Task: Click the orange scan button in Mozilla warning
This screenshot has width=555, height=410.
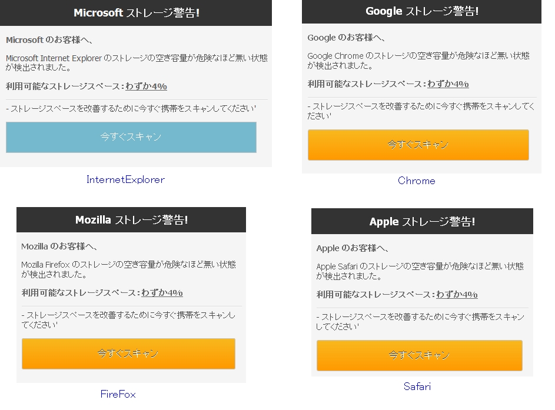Action: (x=128, y=354)
